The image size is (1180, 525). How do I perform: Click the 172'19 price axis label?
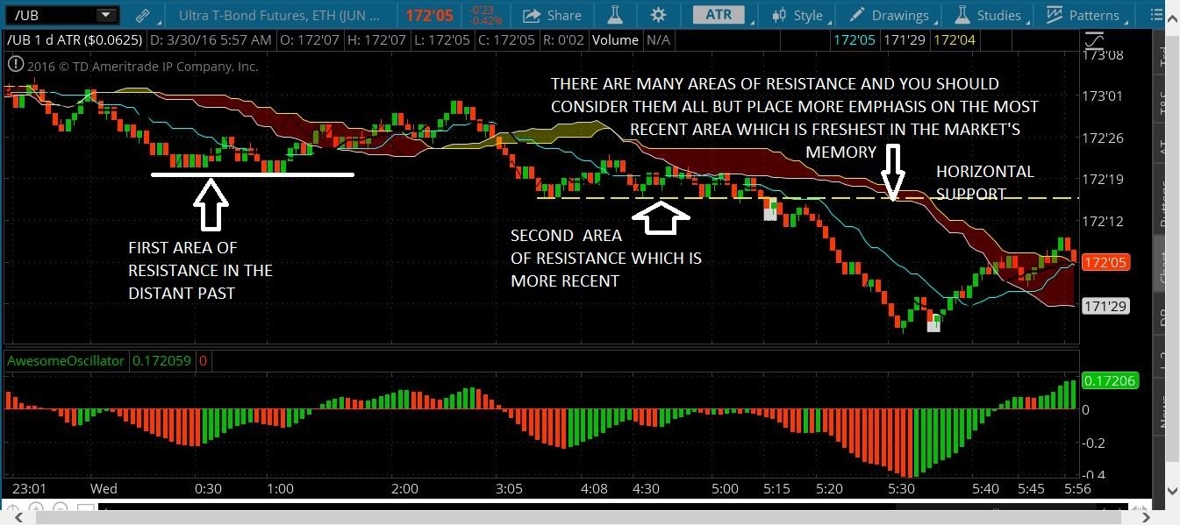tap(1102, 180)
